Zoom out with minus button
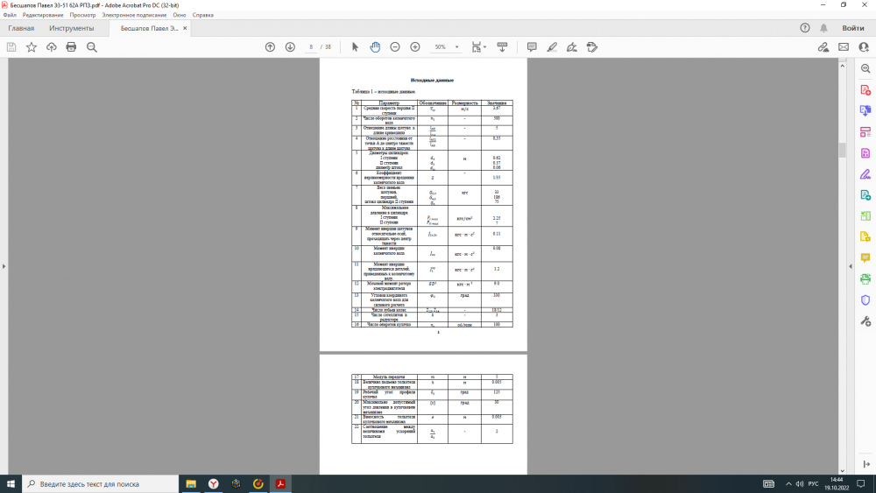 pyautogui.click(x=395, y=47)
